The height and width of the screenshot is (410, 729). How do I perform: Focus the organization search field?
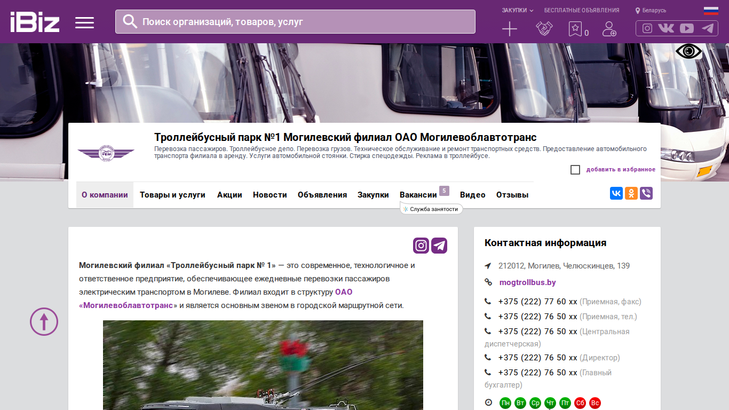[295, 21]
